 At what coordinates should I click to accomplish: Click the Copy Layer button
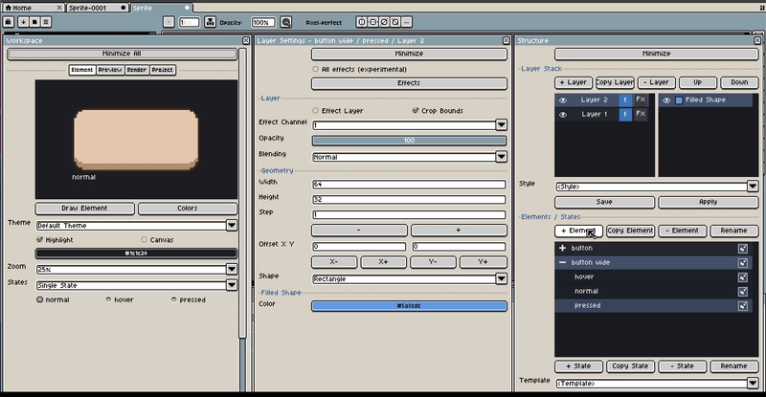tap(615, 82)
